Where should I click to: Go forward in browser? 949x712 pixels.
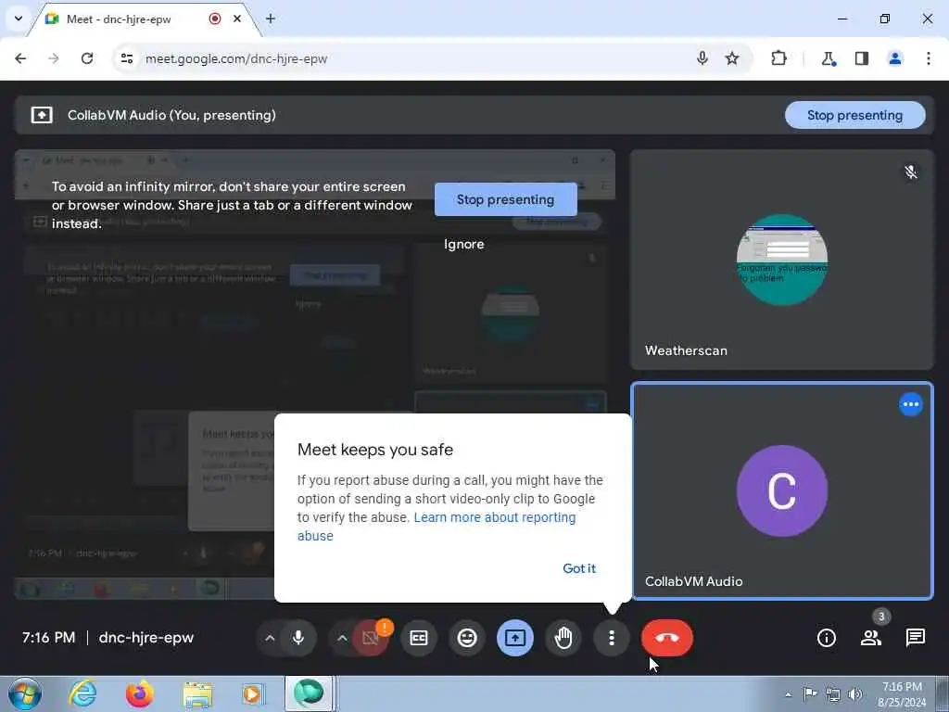click(x=54, y=58)
